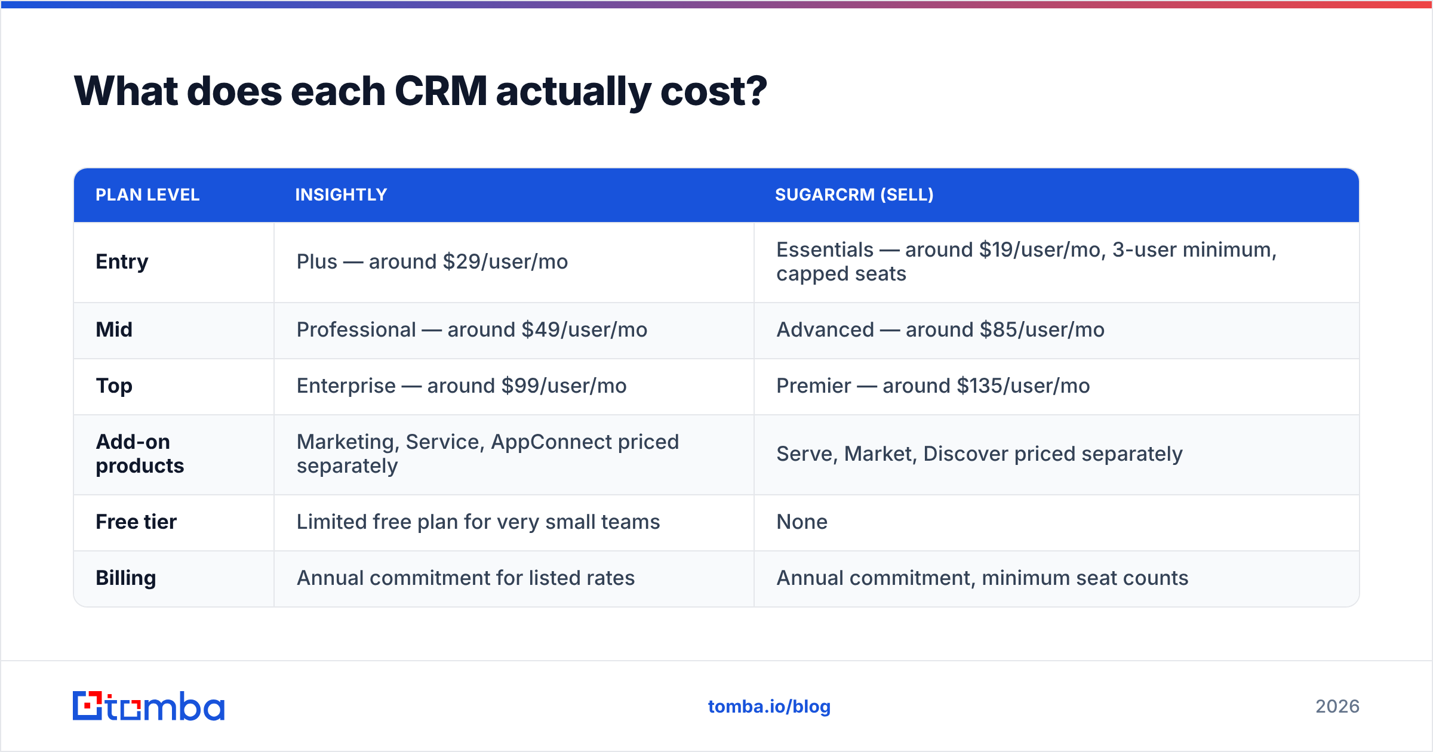Click the SUGARCRM (SELL) column header
Image resolution: width=1433 pixels, height=752 pixels.
click(x=854, y=195)
